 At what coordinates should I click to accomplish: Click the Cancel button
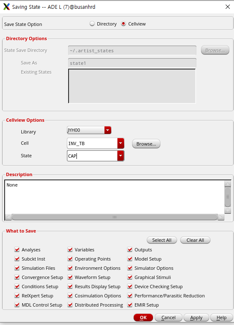pos(168,317)
